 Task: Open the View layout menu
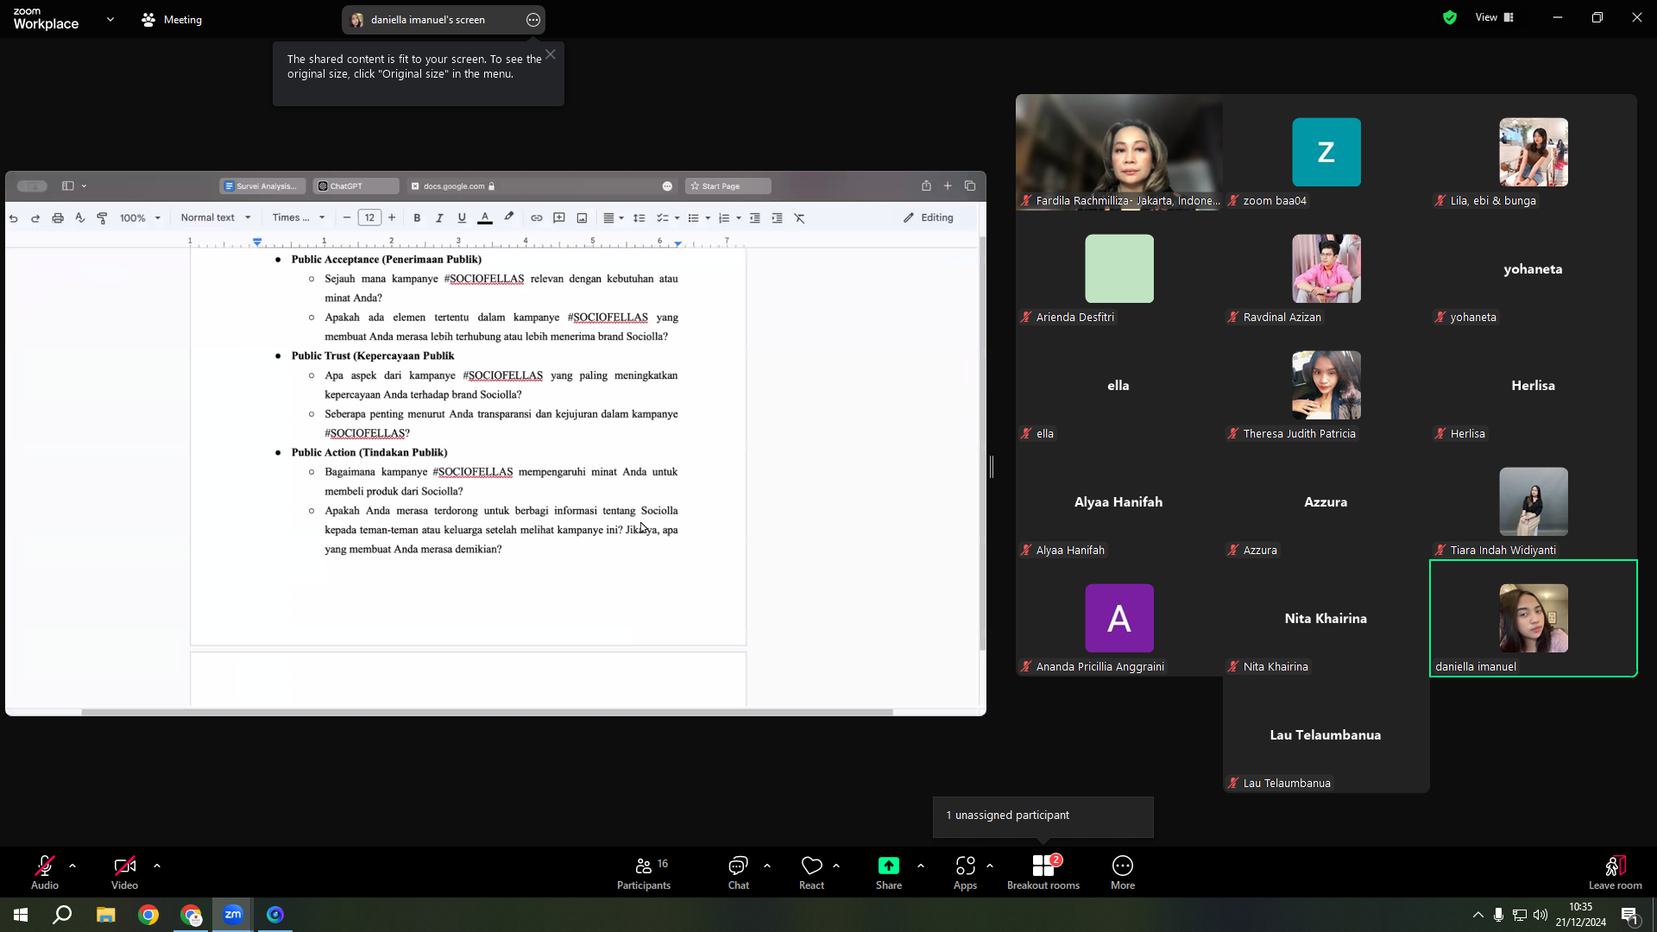1495,17
